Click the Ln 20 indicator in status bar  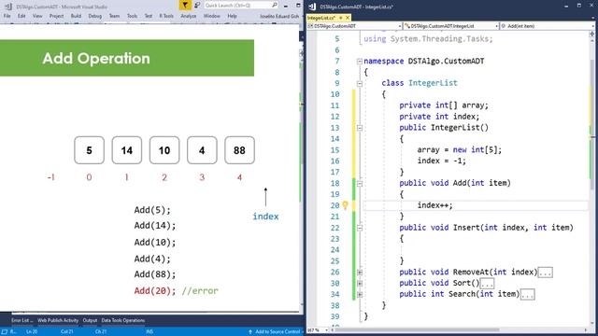pos(32,332)
